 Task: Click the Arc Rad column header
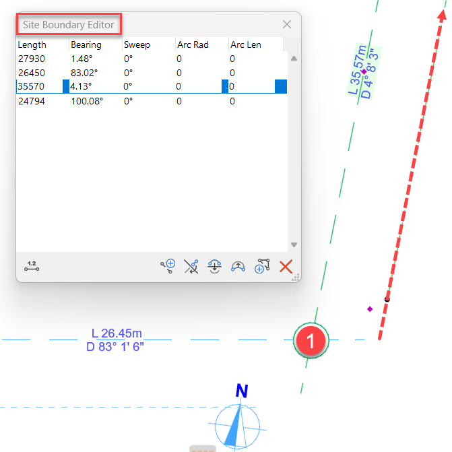(x=193, y=44)
